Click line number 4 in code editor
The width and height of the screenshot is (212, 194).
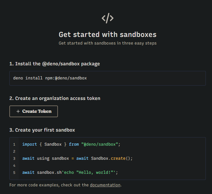tap(14, 166)
